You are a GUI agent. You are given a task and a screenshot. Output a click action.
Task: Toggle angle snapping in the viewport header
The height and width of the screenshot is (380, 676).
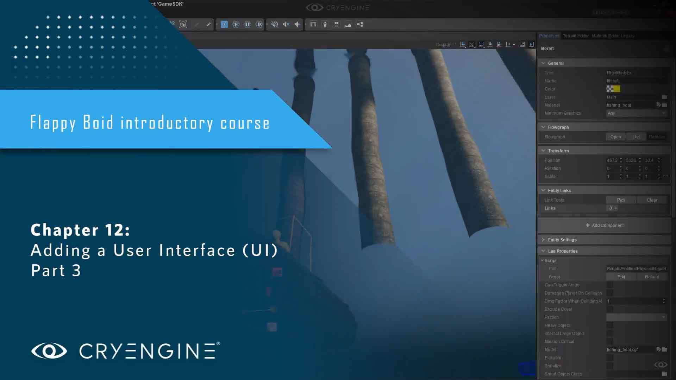(472, 44)
